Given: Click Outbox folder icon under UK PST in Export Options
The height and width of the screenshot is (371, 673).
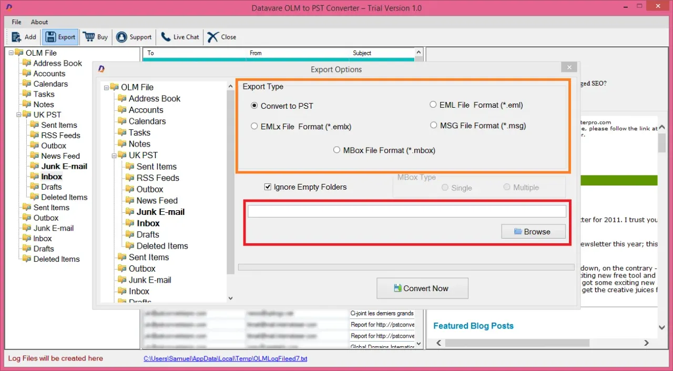Looking at the screenshot, I should [130, 189].
